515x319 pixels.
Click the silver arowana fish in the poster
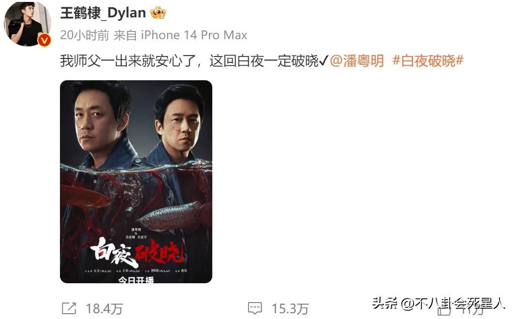coord(174,216)
